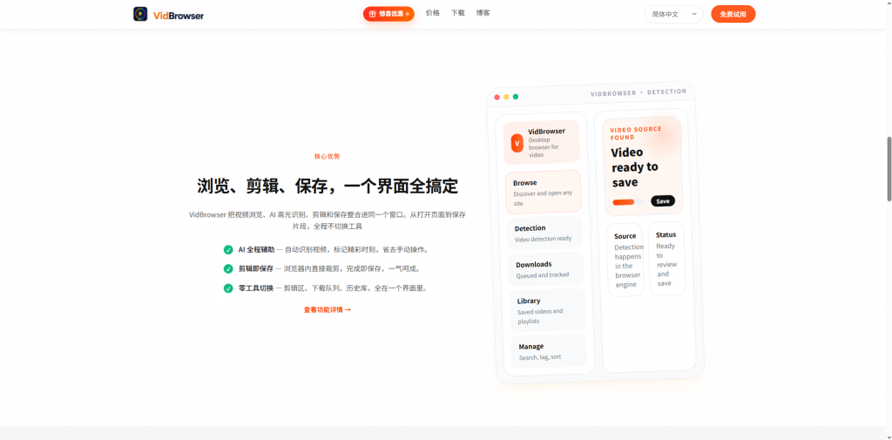Image resolution: width=892 pixels, height=440 pixels.
Task: Select the Browse item in the mockup sidebar
Action: [x=544, y=193]
